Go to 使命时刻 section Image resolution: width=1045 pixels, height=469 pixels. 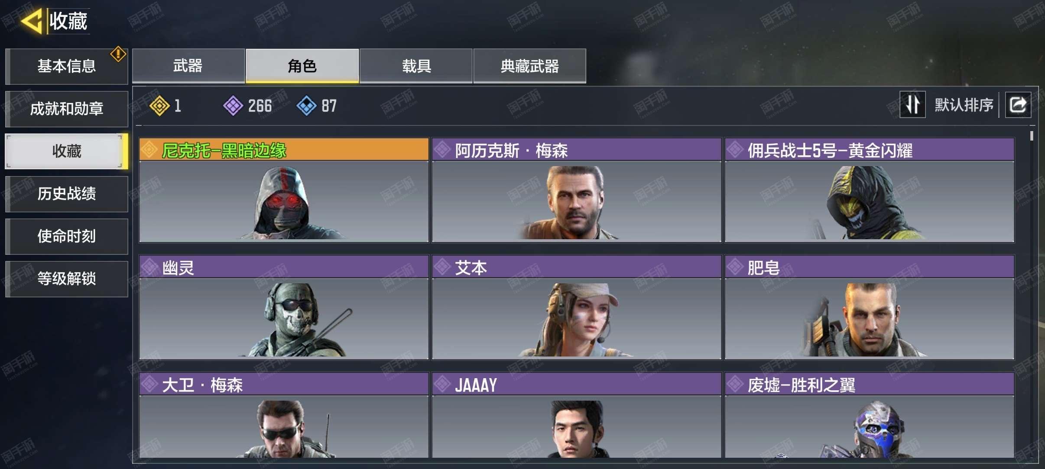(x=67, y=236)
